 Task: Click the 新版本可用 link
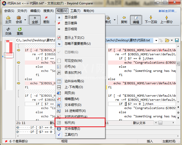pyautogui.click(x=168, y=11)
